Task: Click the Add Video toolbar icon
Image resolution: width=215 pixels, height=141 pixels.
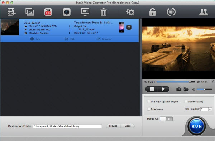Action: pyautogui.click(x=11, y=12)
